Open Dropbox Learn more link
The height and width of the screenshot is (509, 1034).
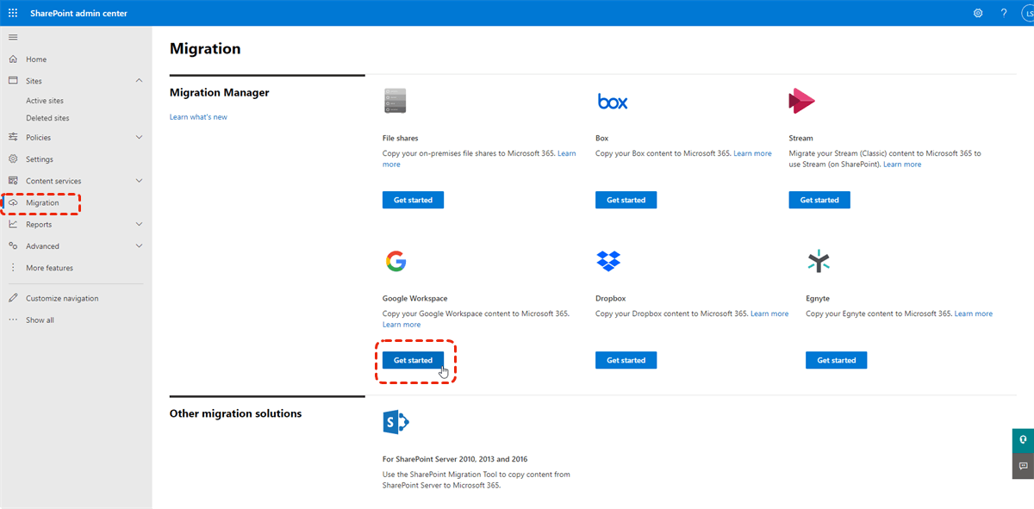(x=769, y=313)
